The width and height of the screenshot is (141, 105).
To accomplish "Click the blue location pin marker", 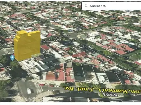I will tap(12, 58).
